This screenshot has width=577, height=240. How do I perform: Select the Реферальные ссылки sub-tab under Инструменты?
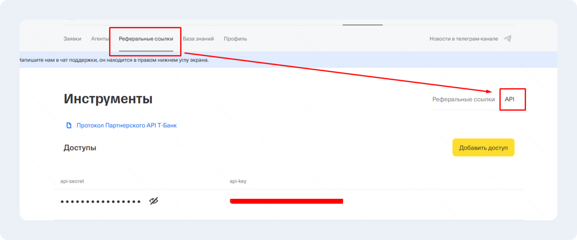463,99
